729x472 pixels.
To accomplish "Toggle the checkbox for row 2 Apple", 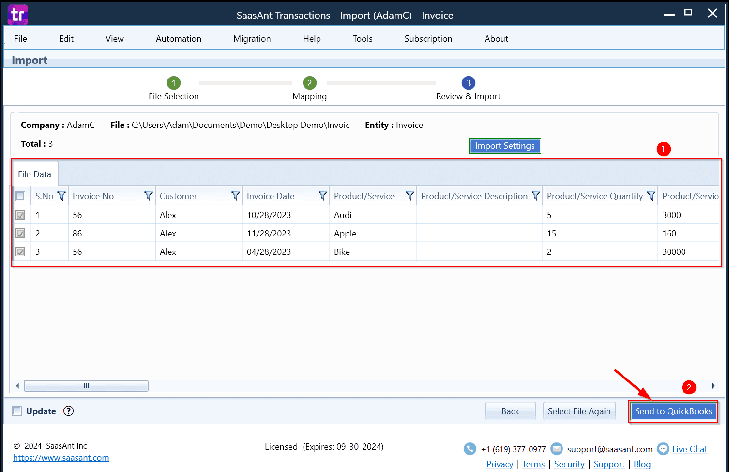I will (20, 233).
